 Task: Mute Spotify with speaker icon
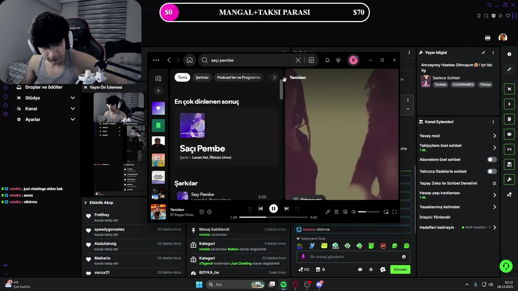pos(353,212)
